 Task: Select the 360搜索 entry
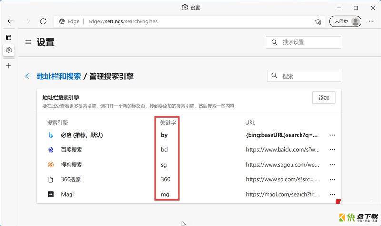[x=70, y=179]
